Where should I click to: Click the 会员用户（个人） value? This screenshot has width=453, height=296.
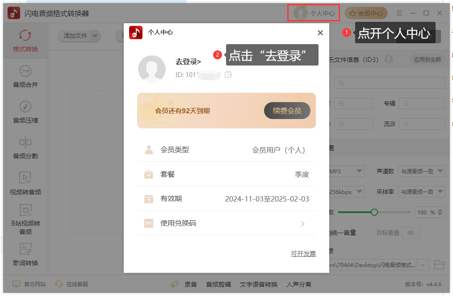[x=278, y=150]
